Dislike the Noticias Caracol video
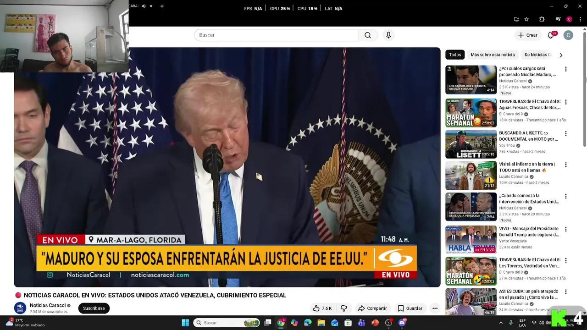The height and width of the screenshot is (330, 587). pos(343,308)
